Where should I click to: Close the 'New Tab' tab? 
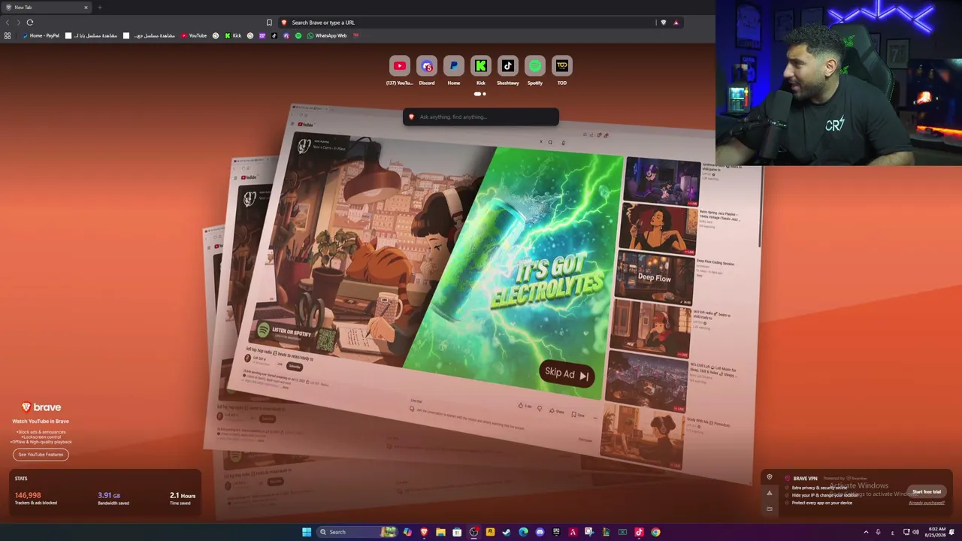tap(86, 8)
